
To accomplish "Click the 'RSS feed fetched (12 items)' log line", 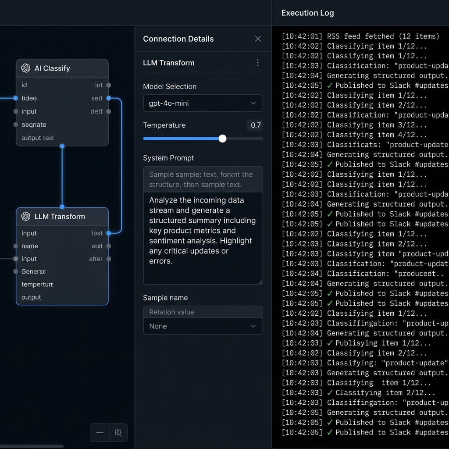I will pyautogui.click(x=360, y=36).
